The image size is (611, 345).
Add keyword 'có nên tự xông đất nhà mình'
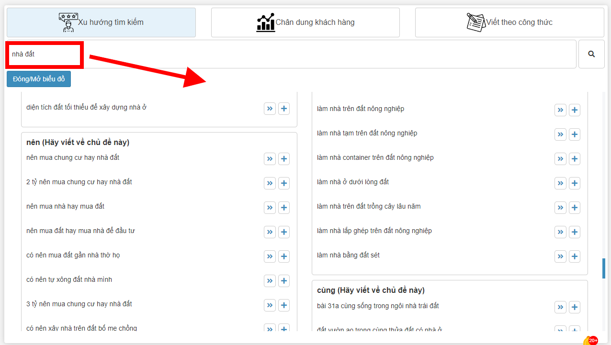[x=284, y=280]
